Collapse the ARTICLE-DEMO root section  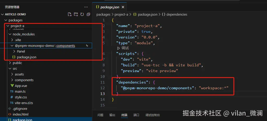click(2, 14)
